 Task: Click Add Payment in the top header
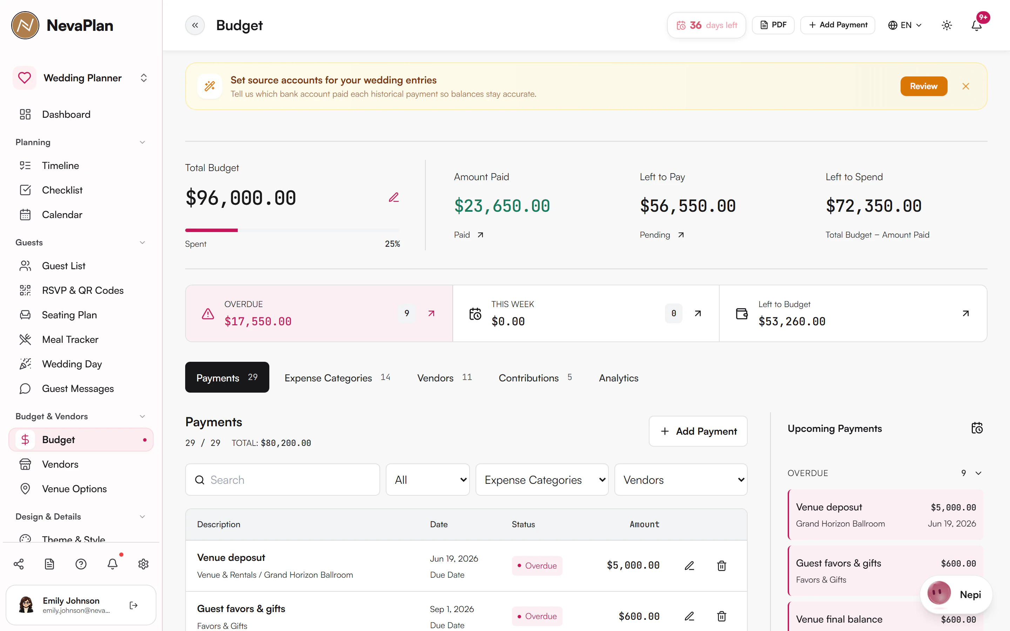[x=837, y=25]
